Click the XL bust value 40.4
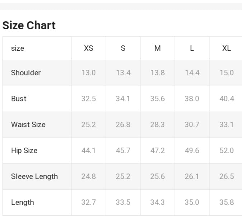This screenshot has width=242, height=221. coord(227,99)
